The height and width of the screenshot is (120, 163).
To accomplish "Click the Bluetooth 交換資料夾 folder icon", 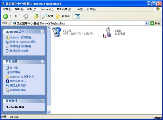I will 7,77.
